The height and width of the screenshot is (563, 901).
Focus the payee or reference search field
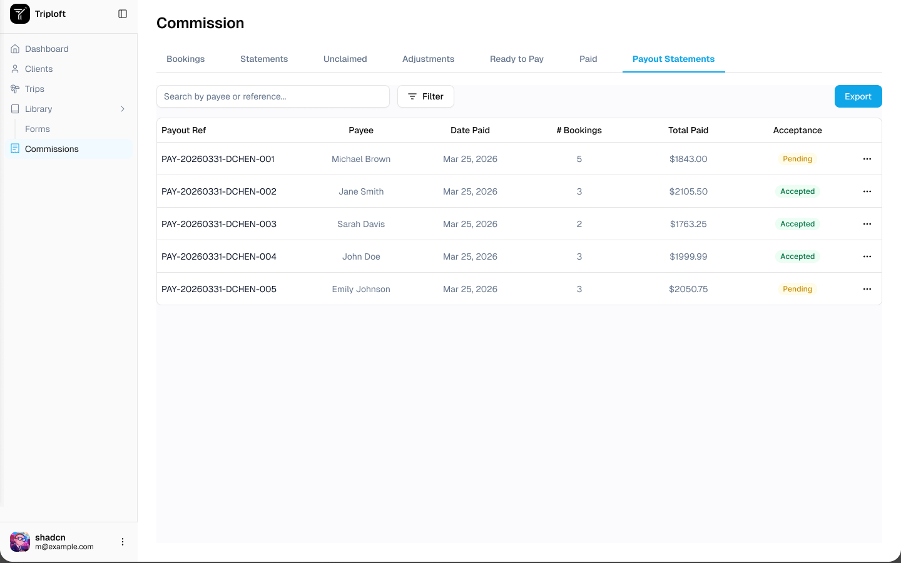point(273,96)
